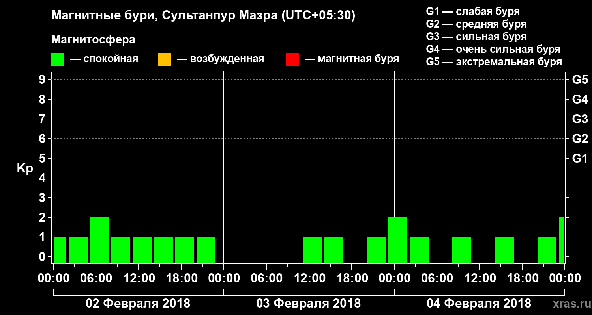Click the '04 Февраля 2018' date label
The height and width of the screenshot is (315, 592).
tap(479, 304)
